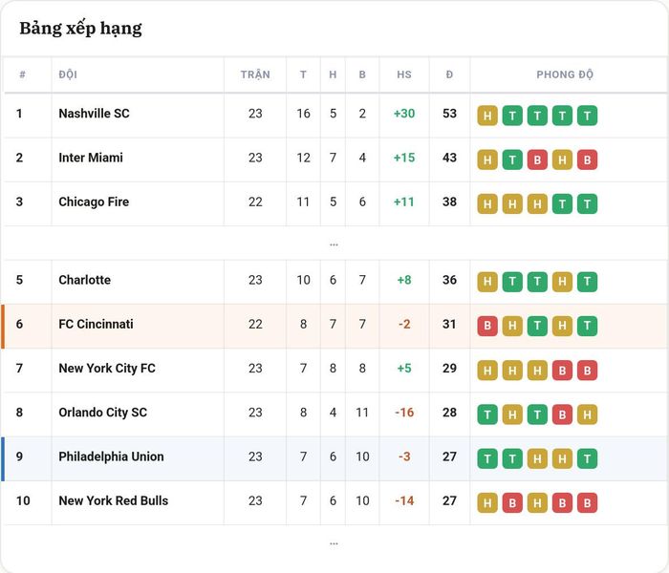Screen dimensions: 669x573
Task: Select the highlighted FC Cincinnati row
Action: (x=334, y=327)
